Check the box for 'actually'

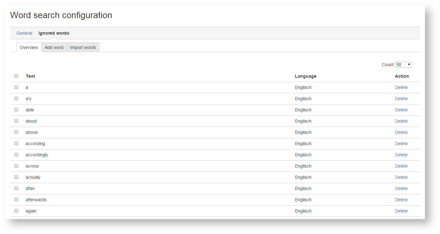[16, 177]
